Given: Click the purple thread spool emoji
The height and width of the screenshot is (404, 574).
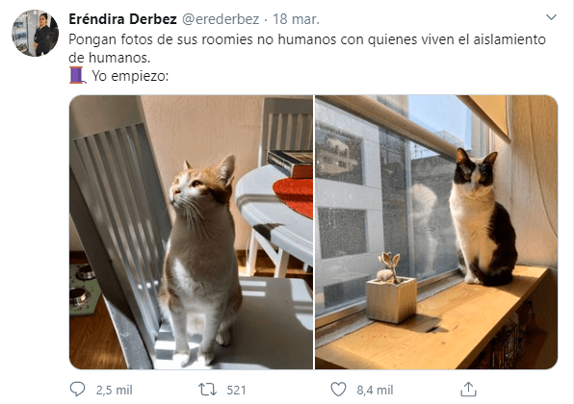Looking at the screenshot, I should click(78, 75).
